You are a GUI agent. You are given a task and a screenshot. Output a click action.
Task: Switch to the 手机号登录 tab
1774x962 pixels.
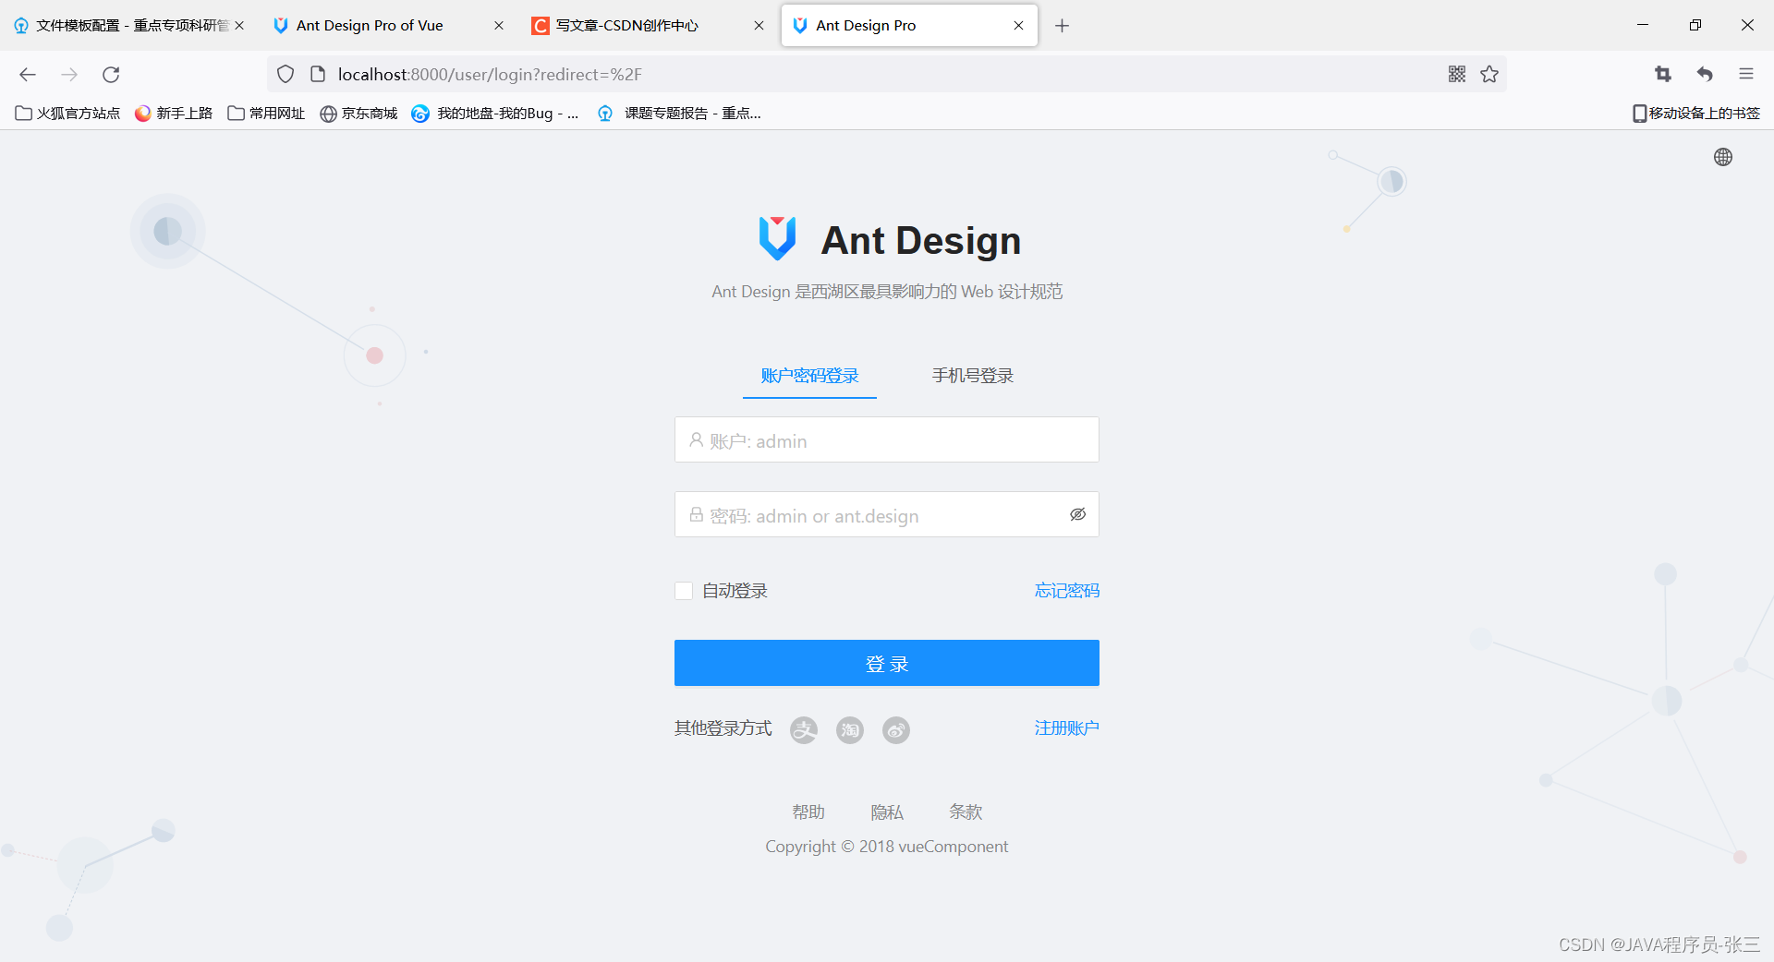pyautogui.click(x=972, y=376)
